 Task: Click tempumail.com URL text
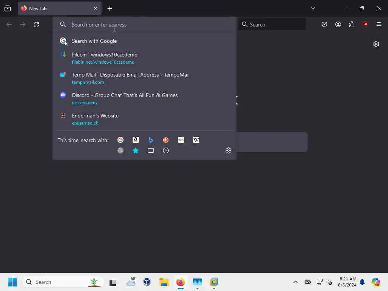coord(88,82)
